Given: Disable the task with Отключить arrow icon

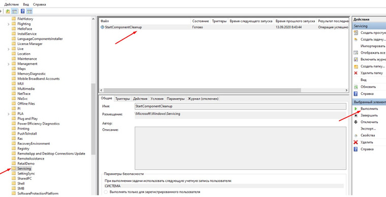Looking at the screenshot, I should click(356, 122).
